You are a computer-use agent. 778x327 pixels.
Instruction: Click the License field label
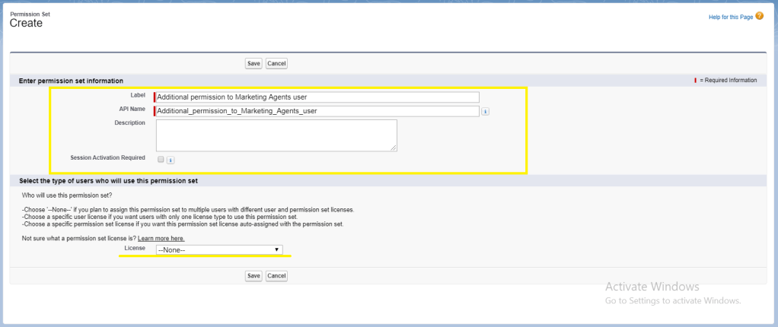point(134,249)
